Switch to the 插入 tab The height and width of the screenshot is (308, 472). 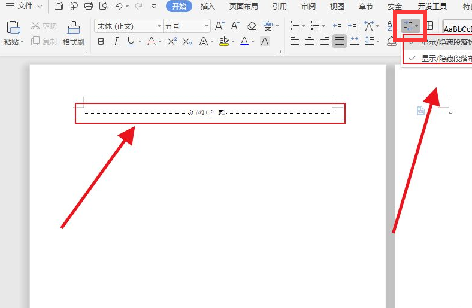(208, 7)
